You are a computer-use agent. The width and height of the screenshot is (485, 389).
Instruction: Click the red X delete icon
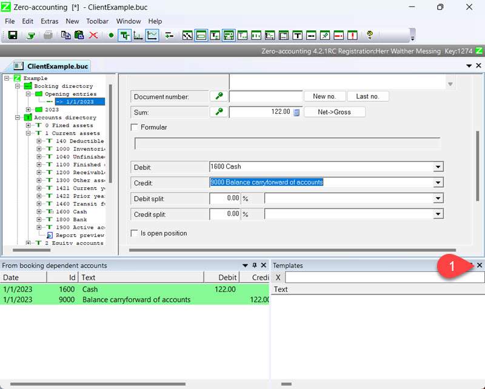click(x=93, y=35)
